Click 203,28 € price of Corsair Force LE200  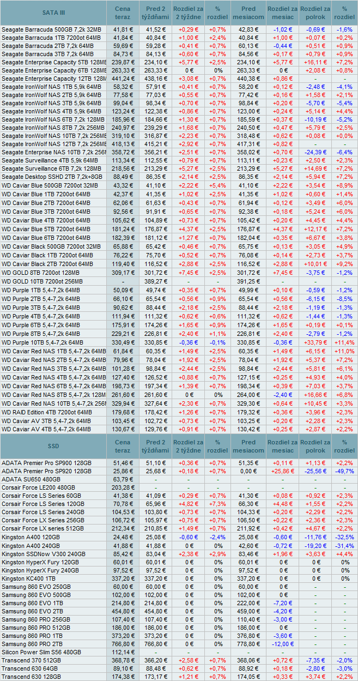pyautogui.click(x=123, y=487)
